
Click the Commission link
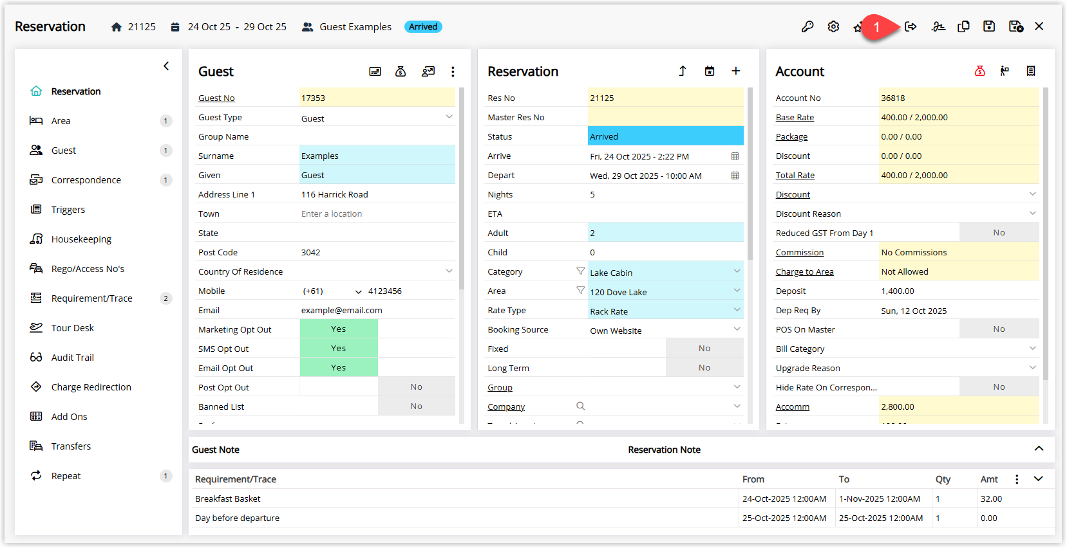pyautogui.click(x=800, y=253)
